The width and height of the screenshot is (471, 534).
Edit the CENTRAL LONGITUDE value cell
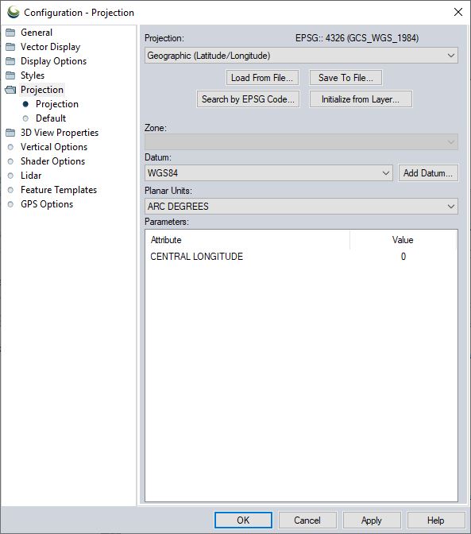pyautogui.click(x=403, y=257)
